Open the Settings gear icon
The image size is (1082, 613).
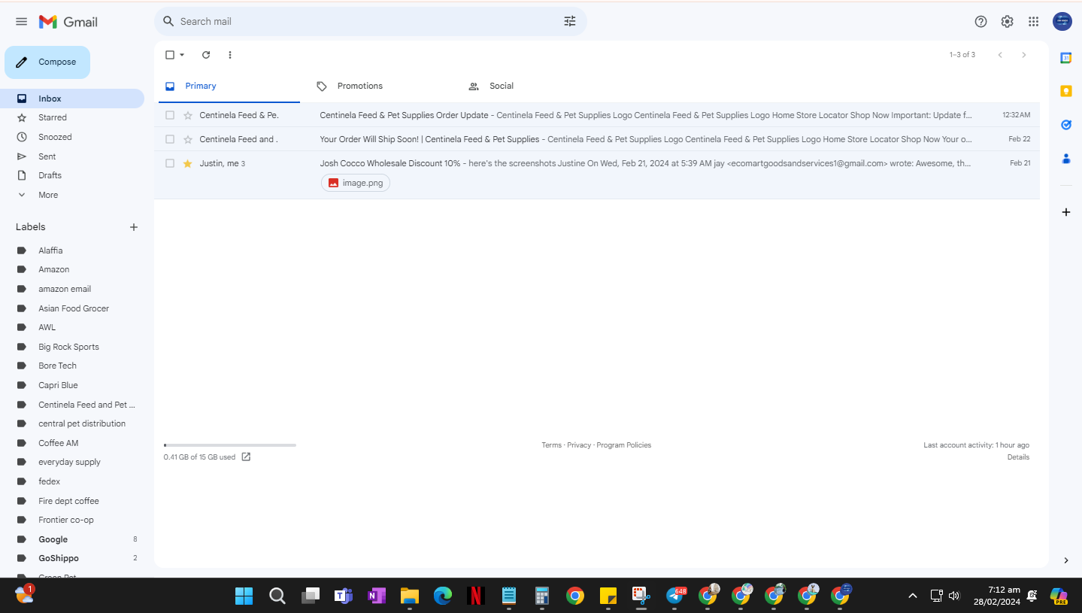(1007, 22)
